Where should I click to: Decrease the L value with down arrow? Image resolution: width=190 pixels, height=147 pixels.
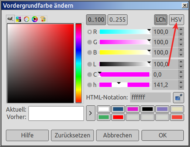[181, 67]
